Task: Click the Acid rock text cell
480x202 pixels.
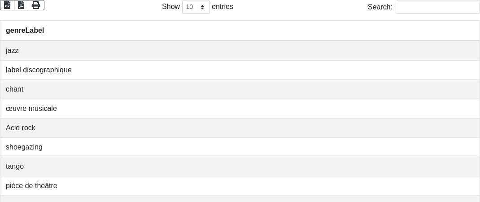Action: (21, 128)
